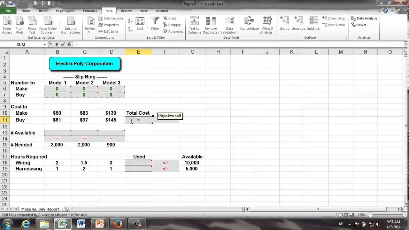Click Text to Columns
This screenshot has width=409, height=230.
[194, 25]
